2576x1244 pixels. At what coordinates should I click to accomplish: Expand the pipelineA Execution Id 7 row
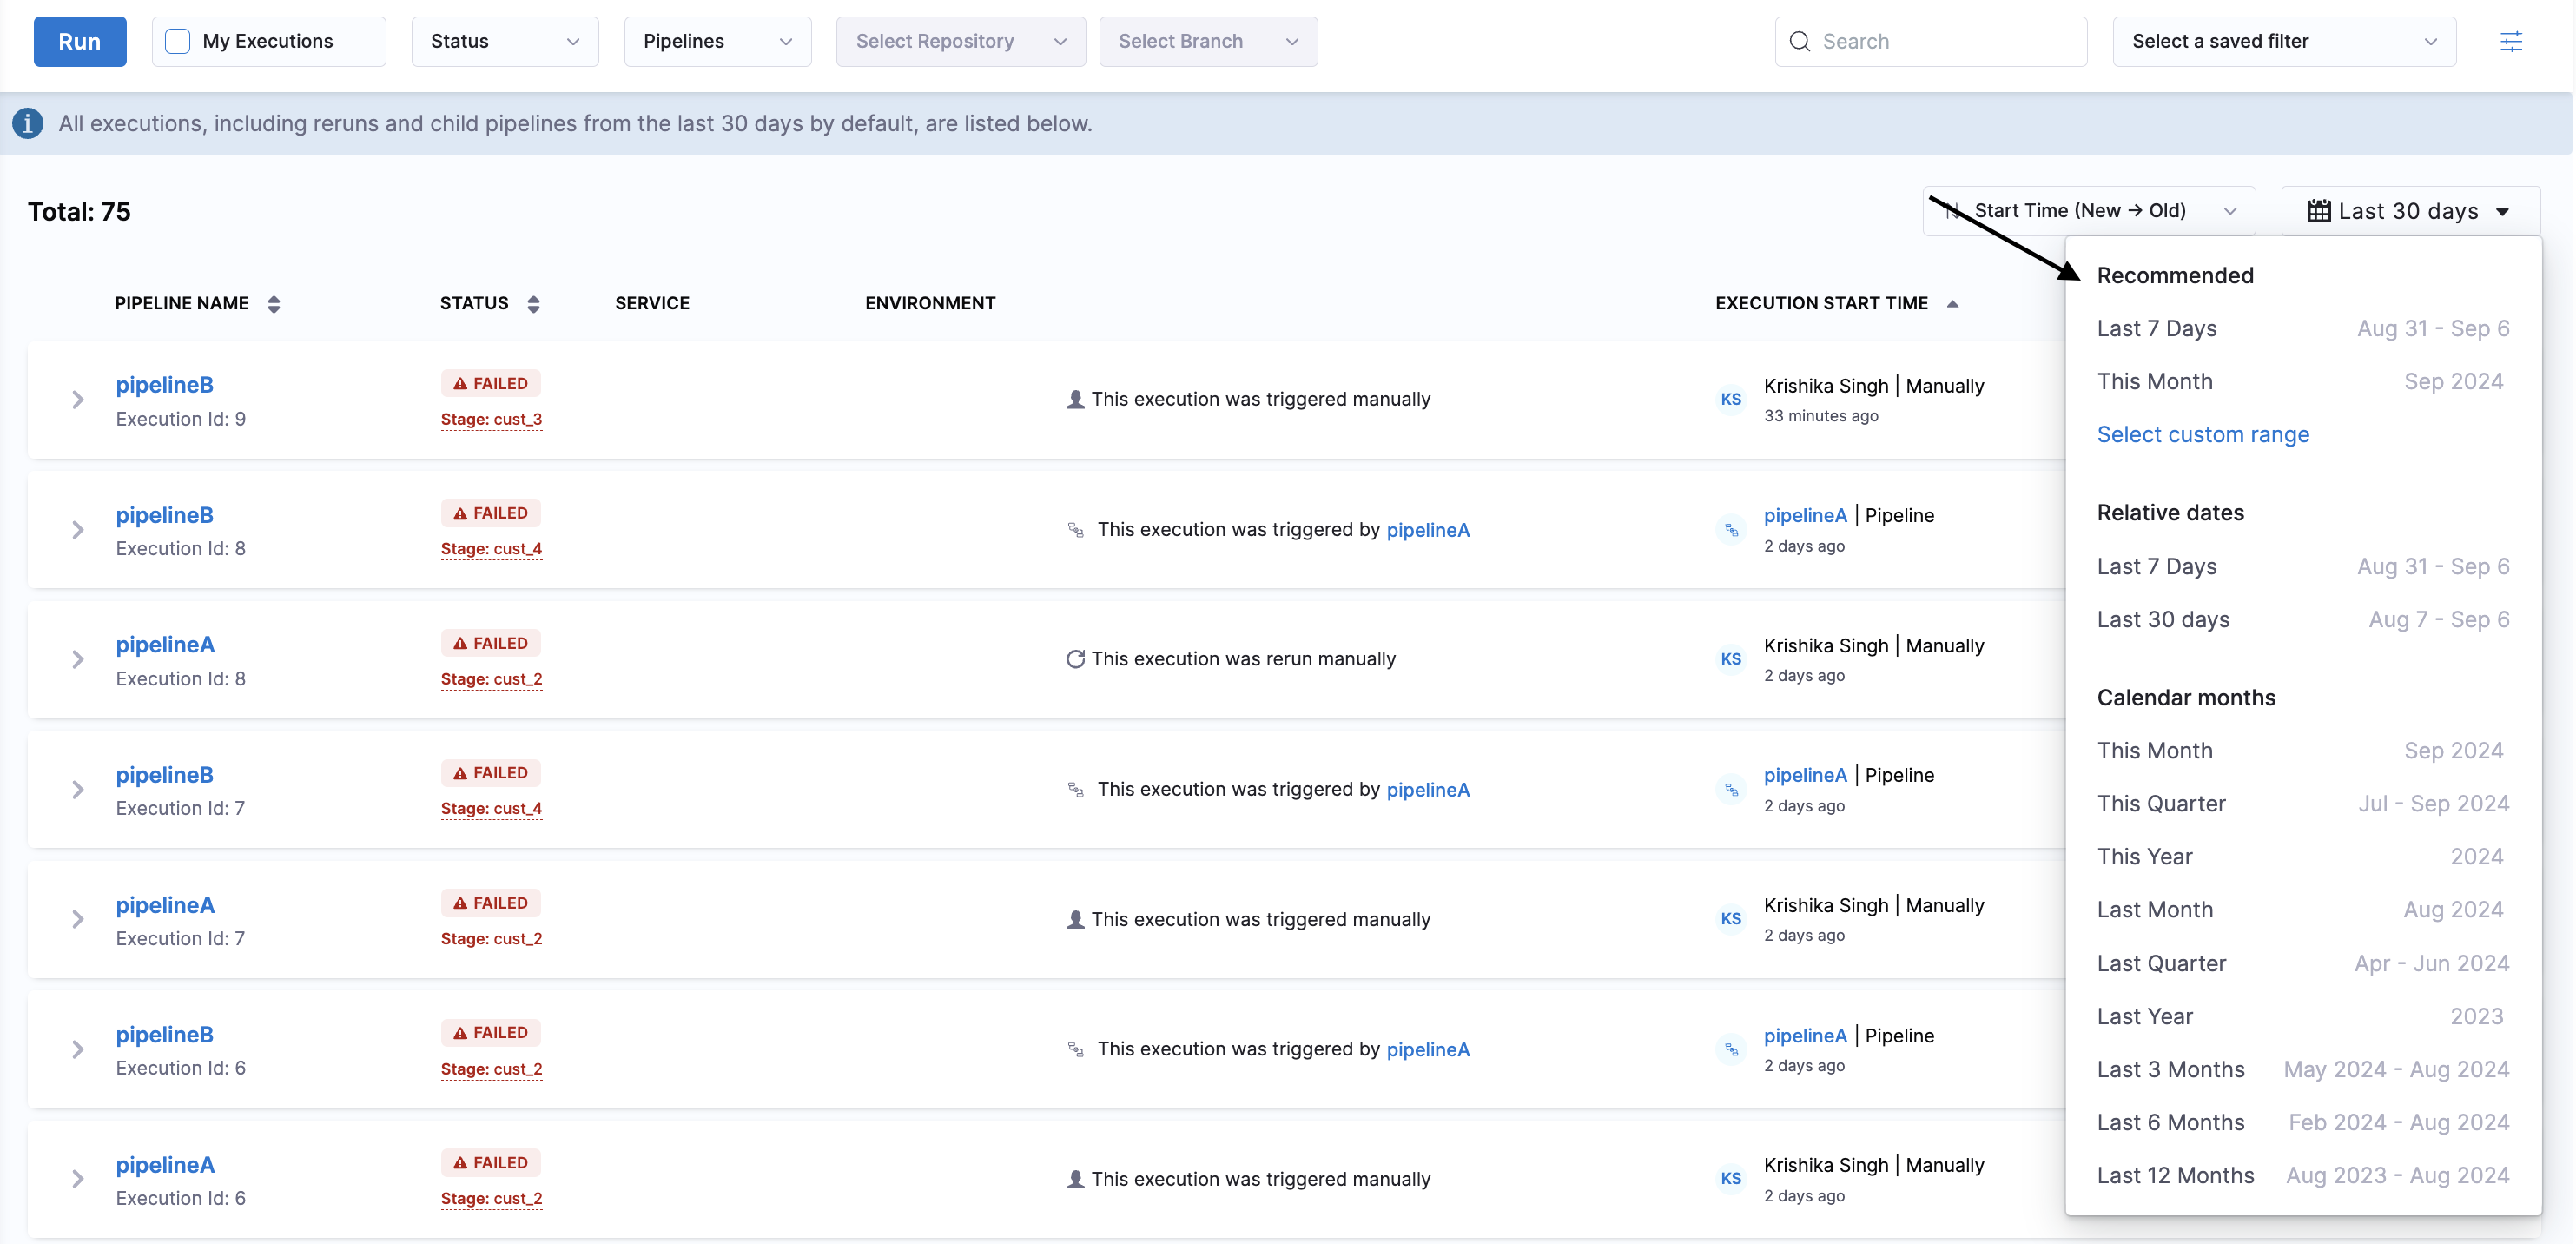coord(77,919)
